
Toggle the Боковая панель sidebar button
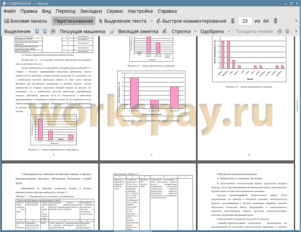coord(26,21)
